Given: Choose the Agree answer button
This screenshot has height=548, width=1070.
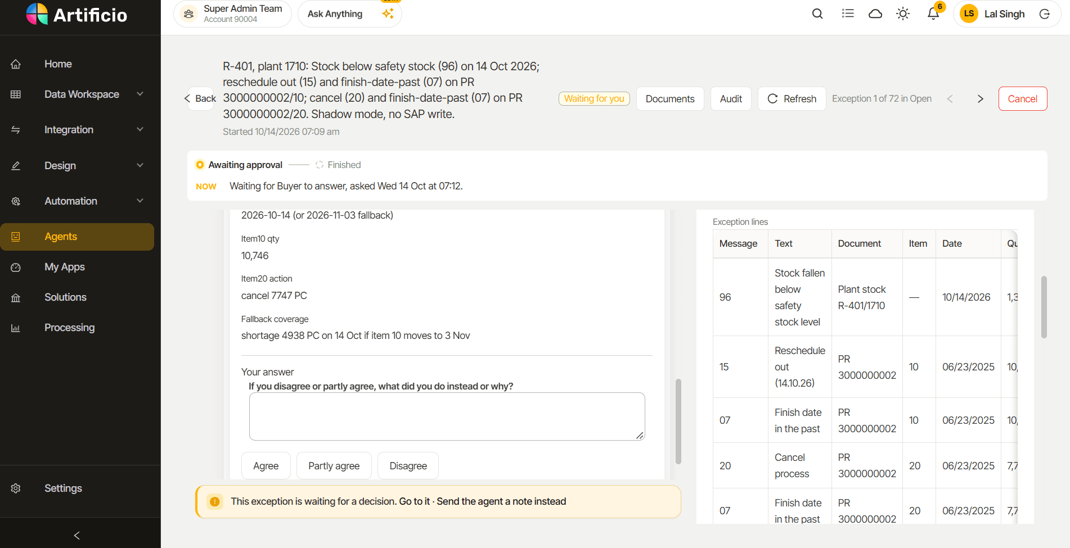Looking at the screenshot, I should [x=266, y=466].
